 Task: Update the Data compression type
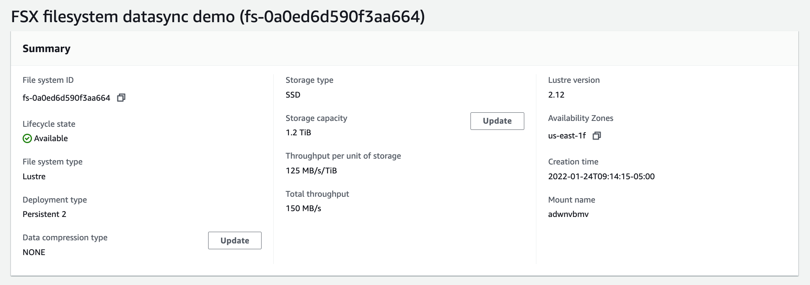click(x=235, y=240)
